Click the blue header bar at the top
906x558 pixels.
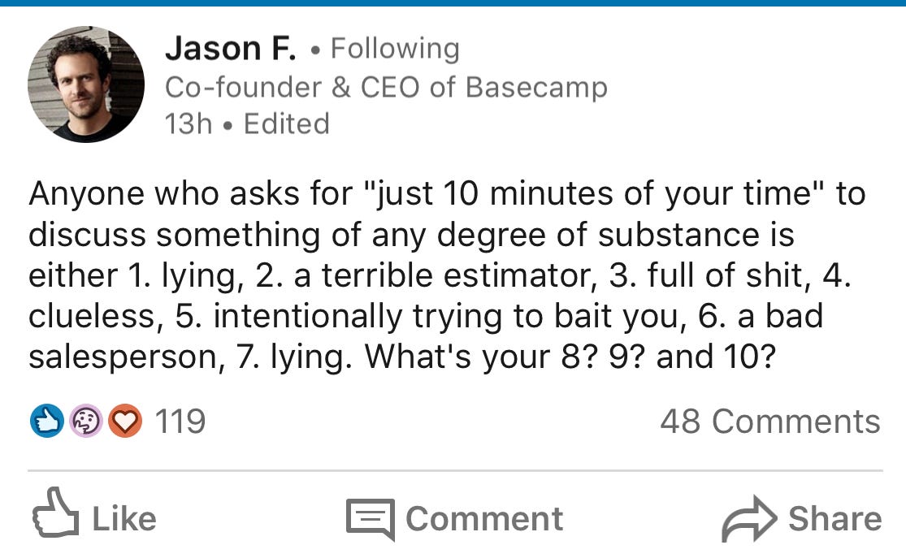click(x=453, y=3)
